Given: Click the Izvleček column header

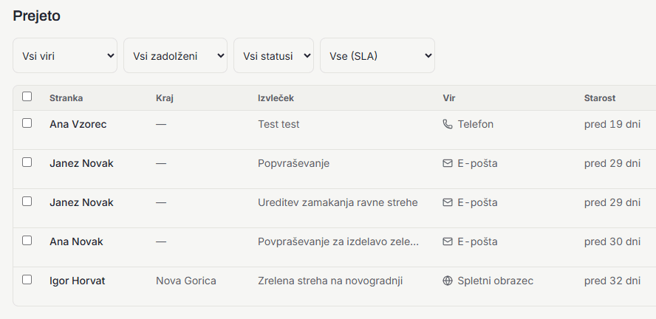Looking at the screenshot, I should (276, 97).
